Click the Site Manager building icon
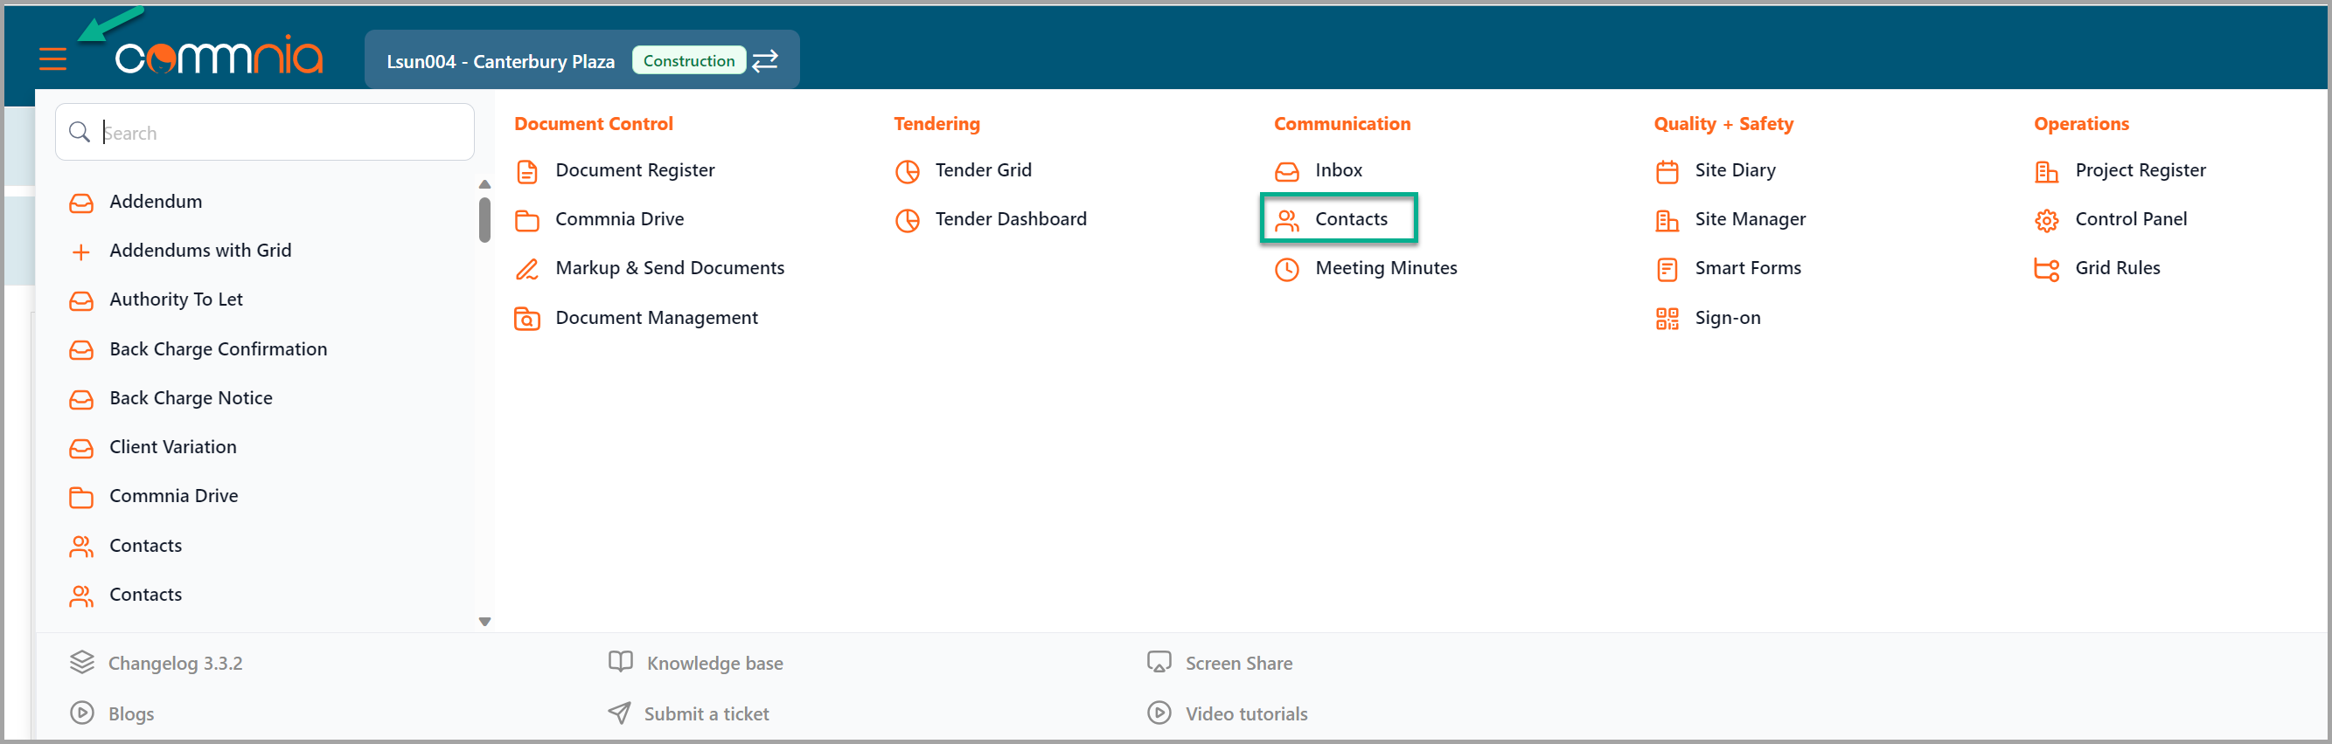Screen dimensions: 2332x744 click(x=1667, y=220)
